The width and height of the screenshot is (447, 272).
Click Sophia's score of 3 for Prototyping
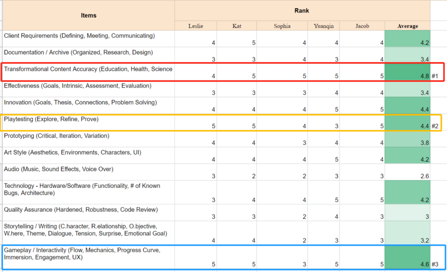coord(282,139)
